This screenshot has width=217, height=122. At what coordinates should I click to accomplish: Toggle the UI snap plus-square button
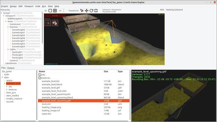point(55,10)
